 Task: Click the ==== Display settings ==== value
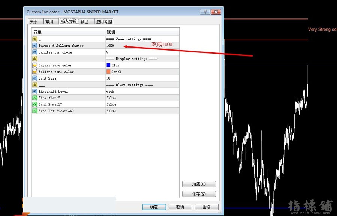coord(131,58)
